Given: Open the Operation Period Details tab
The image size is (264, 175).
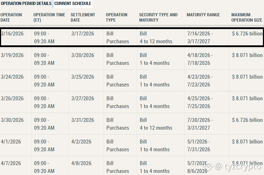Looking at the screenshot, I should [26, 4].
